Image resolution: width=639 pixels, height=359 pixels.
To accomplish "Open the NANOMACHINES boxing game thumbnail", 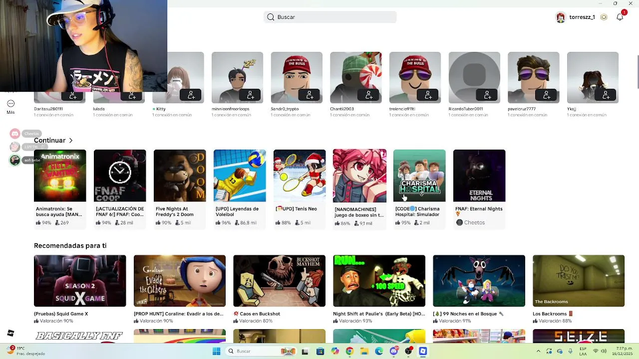I will [359, 176].
